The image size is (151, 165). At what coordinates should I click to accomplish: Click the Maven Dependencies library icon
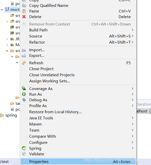(12, 45)
